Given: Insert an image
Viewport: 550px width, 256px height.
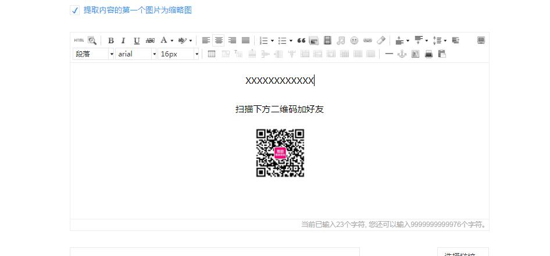Looking at the screenshot, I should pos(314,41).
